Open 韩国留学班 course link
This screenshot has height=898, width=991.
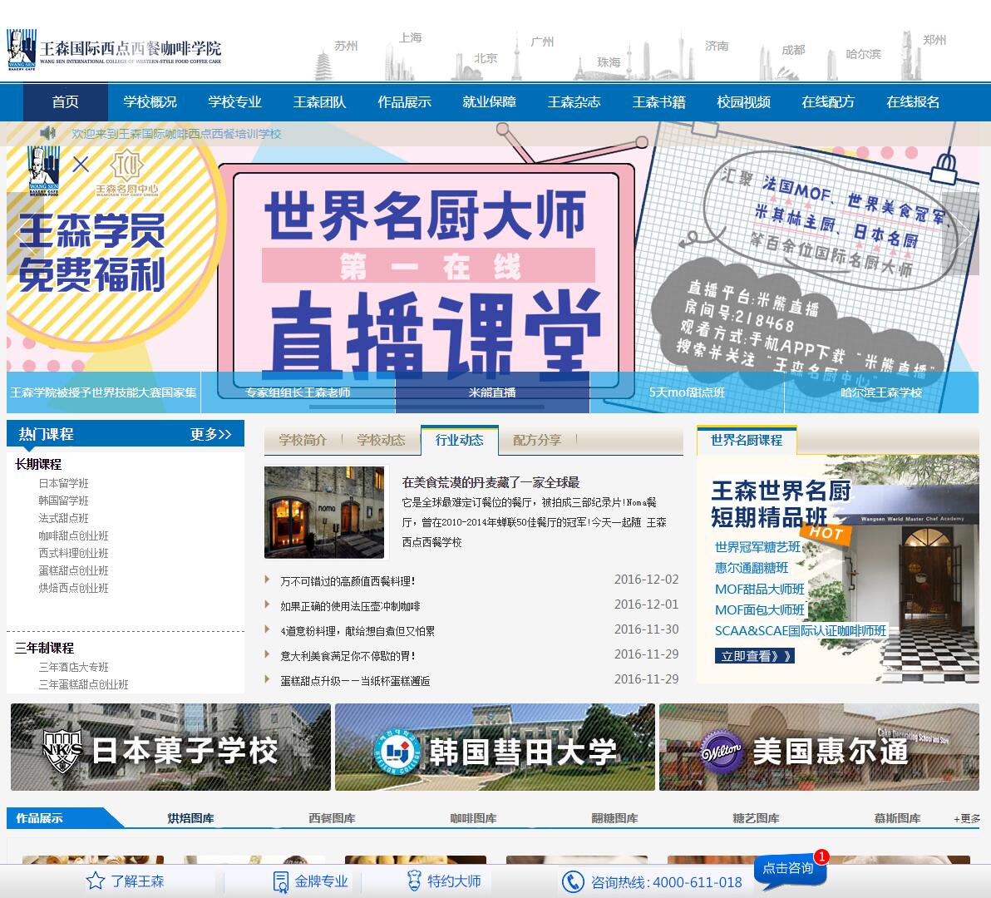(x=64, y=501)
